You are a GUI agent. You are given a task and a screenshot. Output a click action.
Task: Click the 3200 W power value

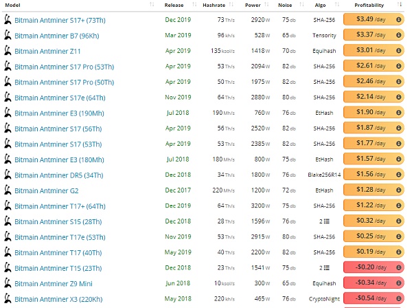point(260,206)
